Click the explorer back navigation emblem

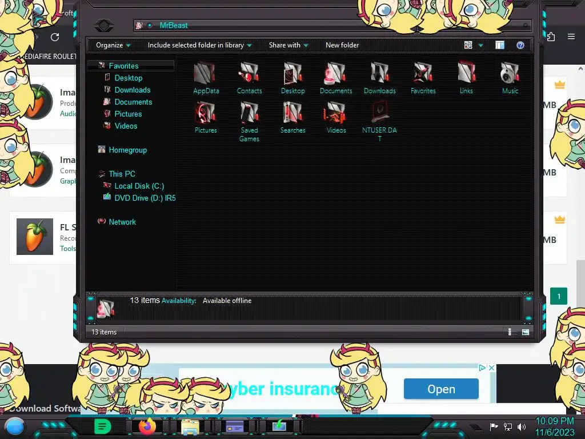(x=104, y=25)
